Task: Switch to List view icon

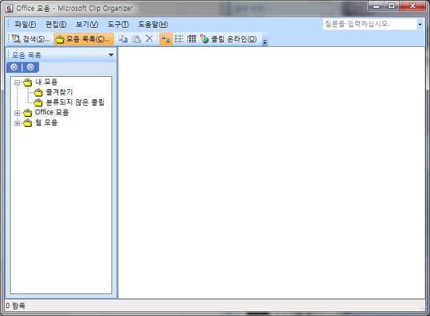Action: tap(179, 39)
